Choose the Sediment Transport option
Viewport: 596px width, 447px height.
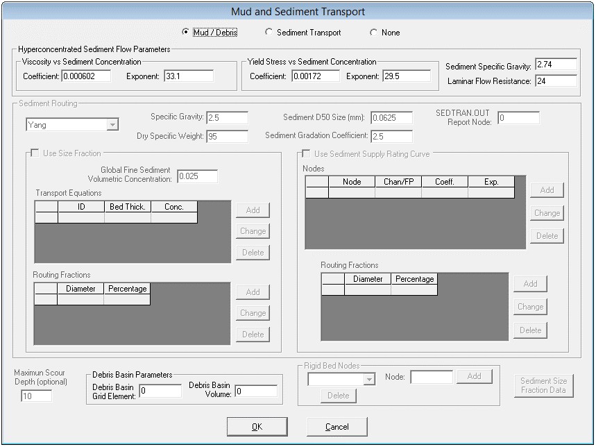pos(269,32)
